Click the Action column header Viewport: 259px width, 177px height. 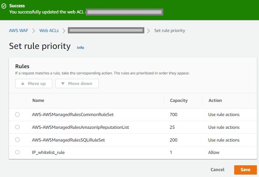[x=215, y=101]
